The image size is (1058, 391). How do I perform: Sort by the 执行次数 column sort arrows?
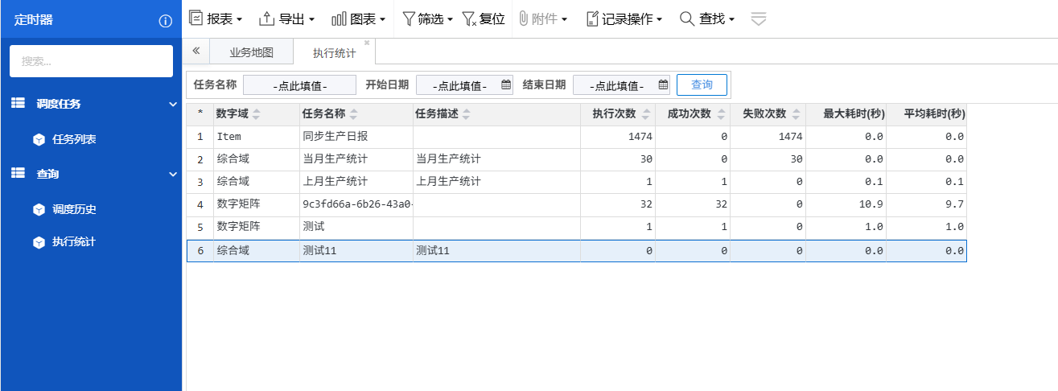[x=646, y=114]
